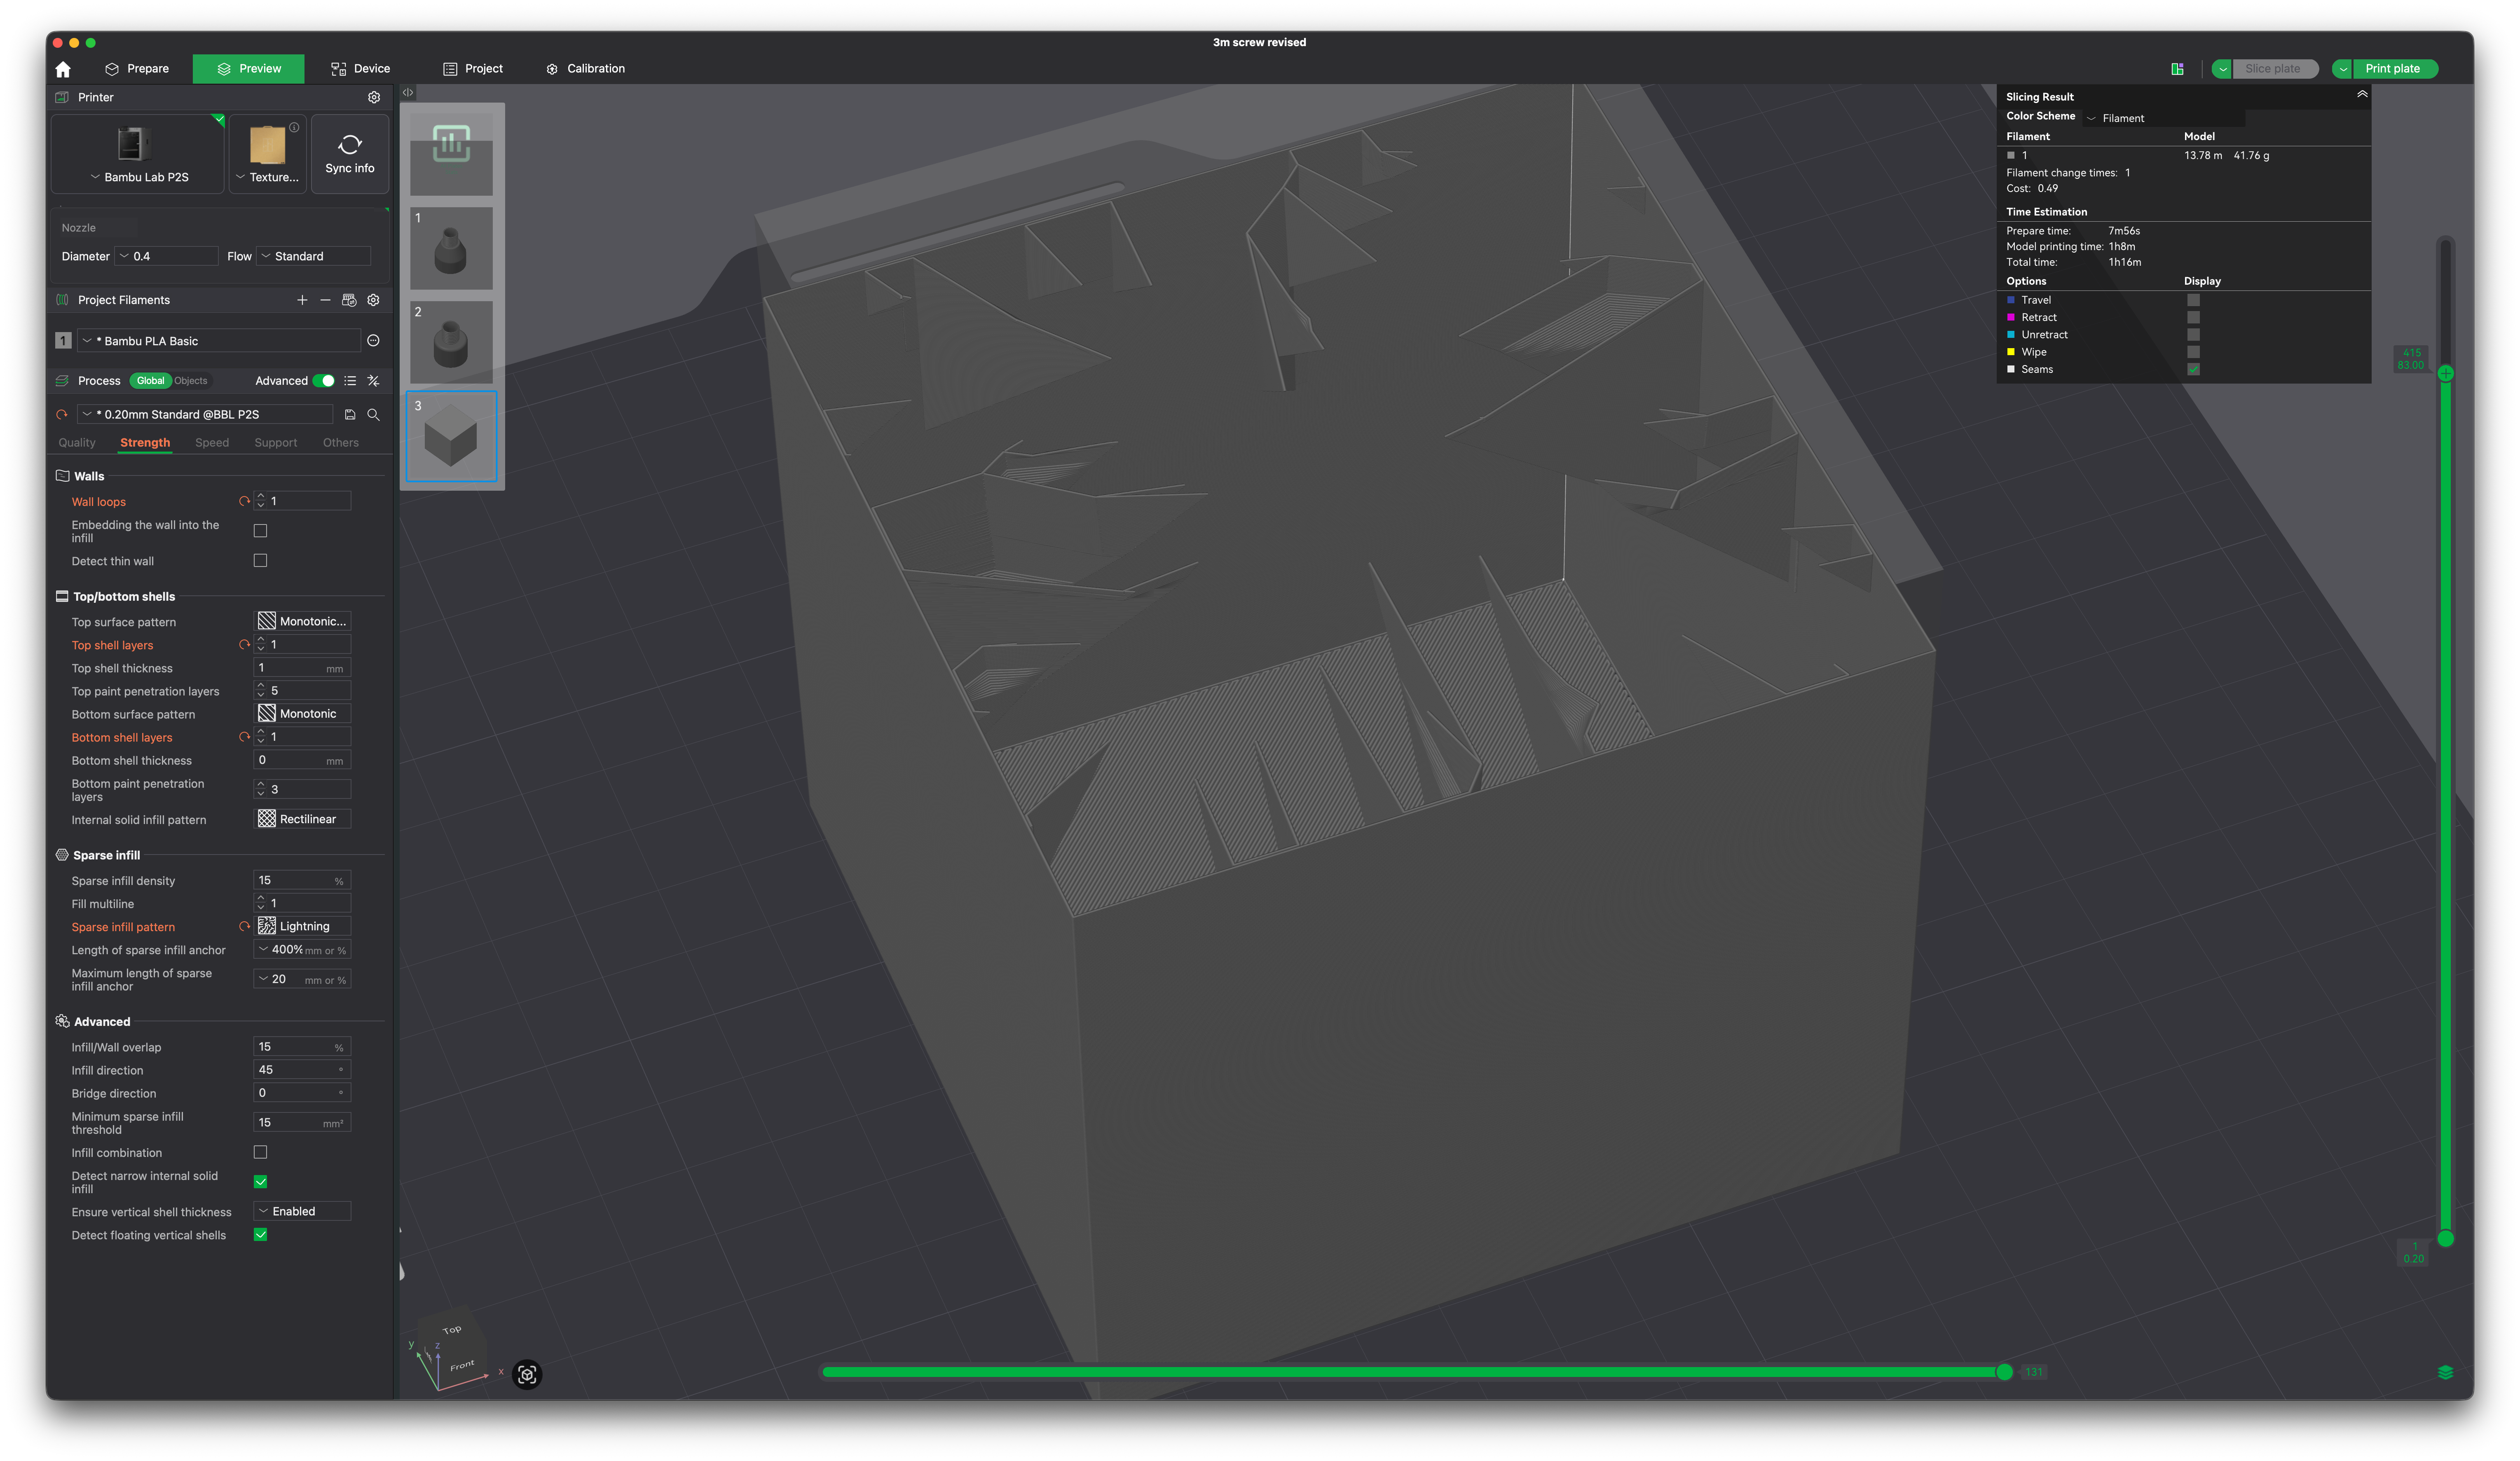Open the process settings list icon

[350, 381]
